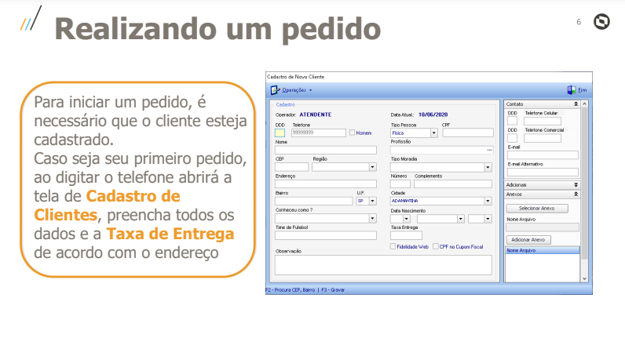This screenshot has height=349, width=625.
Task: Open the Tipo Moradia dropdown
Action: coord(488,167)
